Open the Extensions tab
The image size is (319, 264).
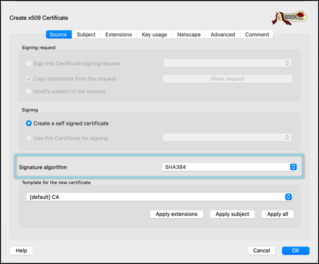tap(118, 35)
